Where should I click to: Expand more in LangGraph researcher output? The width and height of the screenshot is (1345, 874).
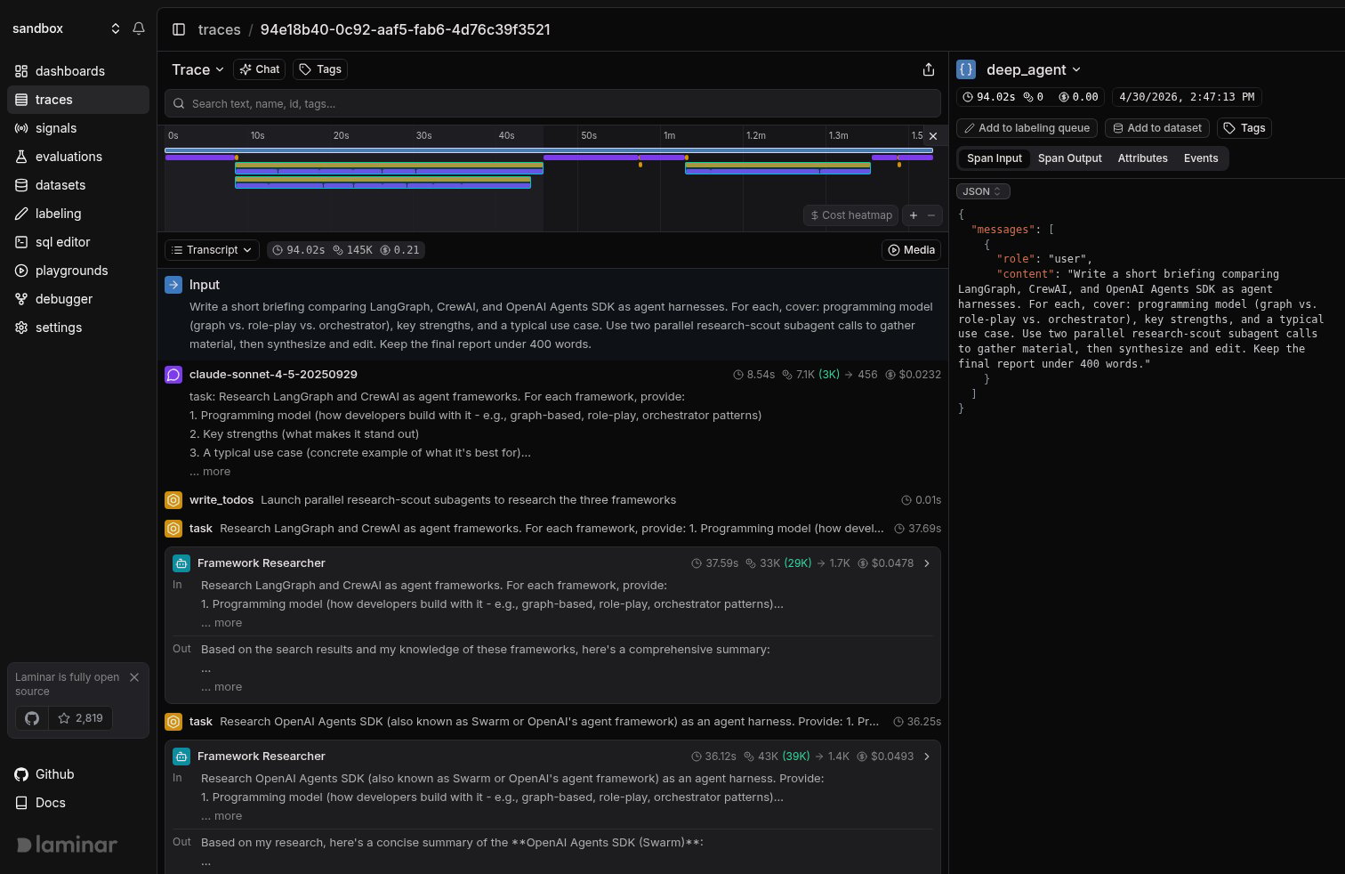[x=221, y=687]
